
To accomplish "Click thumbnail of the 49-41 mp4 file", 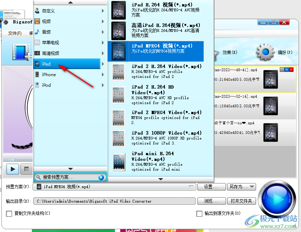I will [x=271, y=79].
